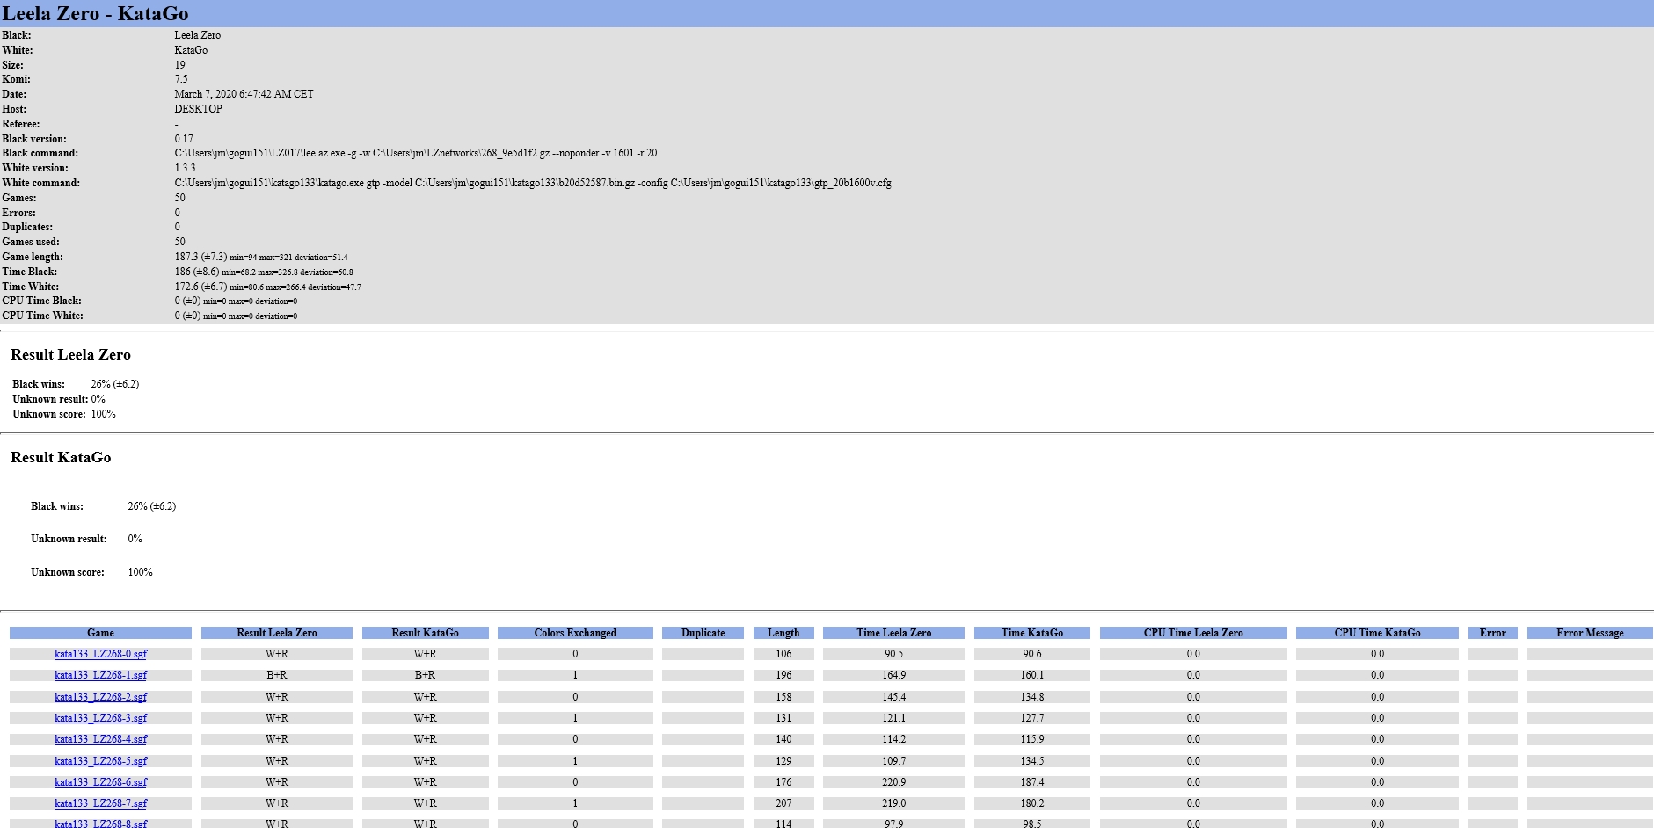Select the kata133_LZ268-4.sgf link
Image resolution: width=1654 pixels, height=828 pixels.
(100, 739)
